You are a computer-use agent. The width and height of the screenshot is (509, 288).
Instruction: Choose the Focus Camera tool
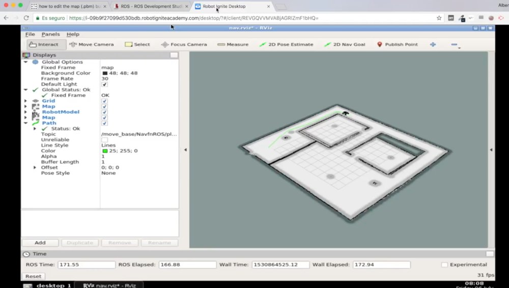coord(184,44)
